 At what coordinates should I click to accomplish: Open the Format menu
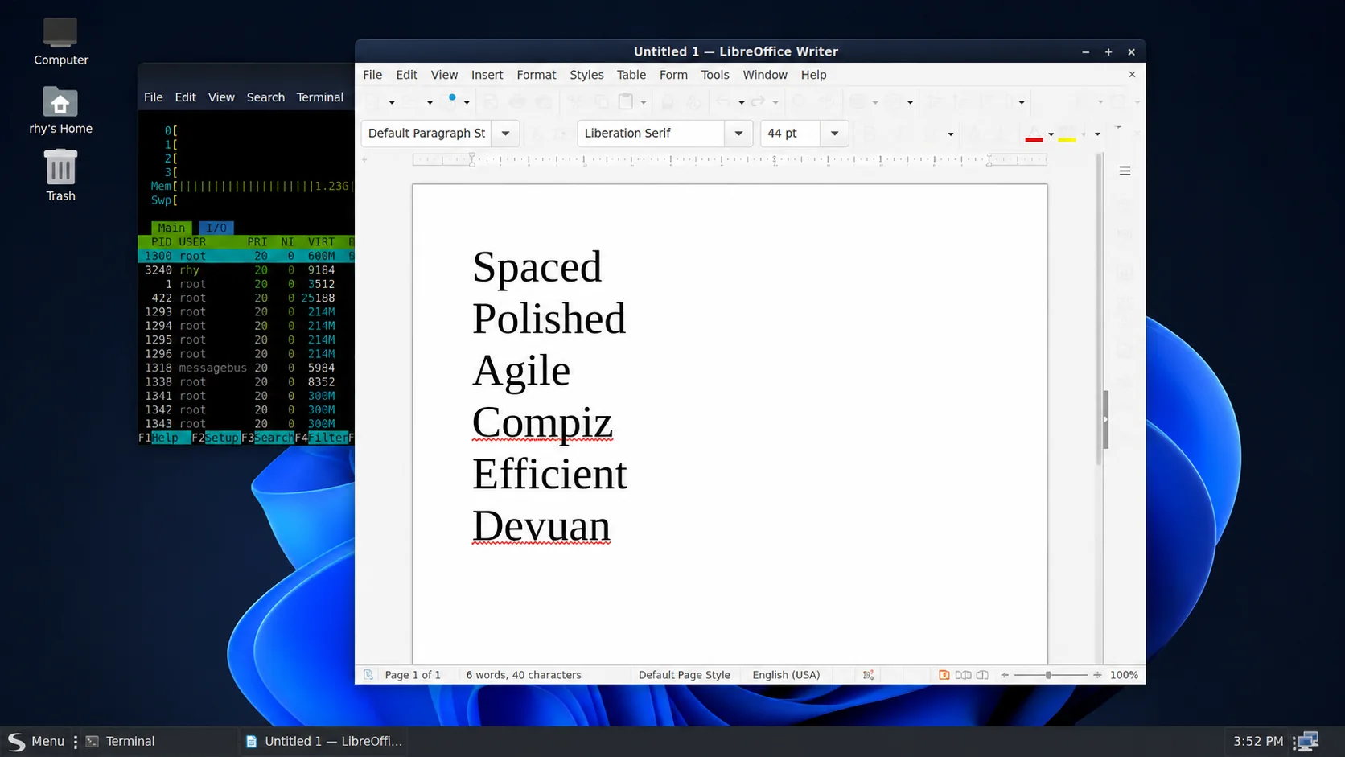coord(537,75)
